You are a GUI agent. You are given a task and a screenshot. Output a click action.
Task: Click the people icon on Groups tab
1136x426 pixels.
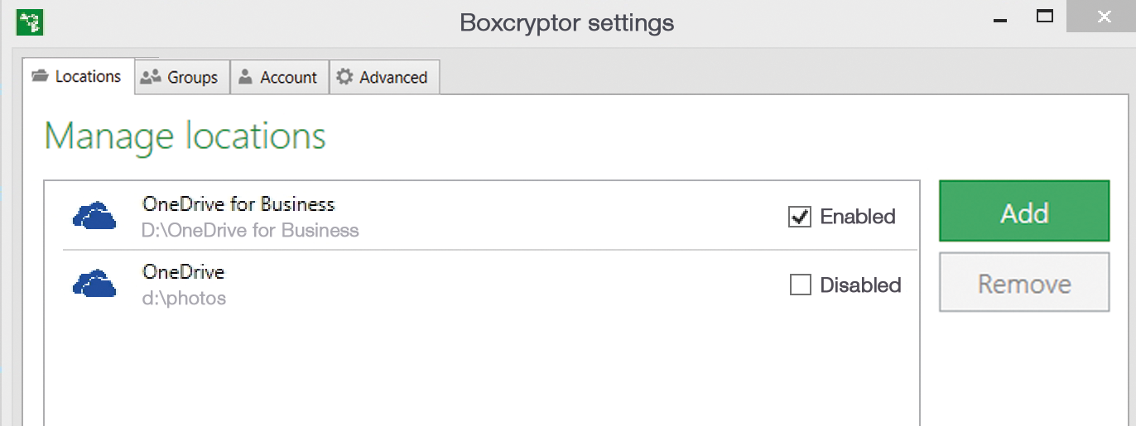[151, 77]
